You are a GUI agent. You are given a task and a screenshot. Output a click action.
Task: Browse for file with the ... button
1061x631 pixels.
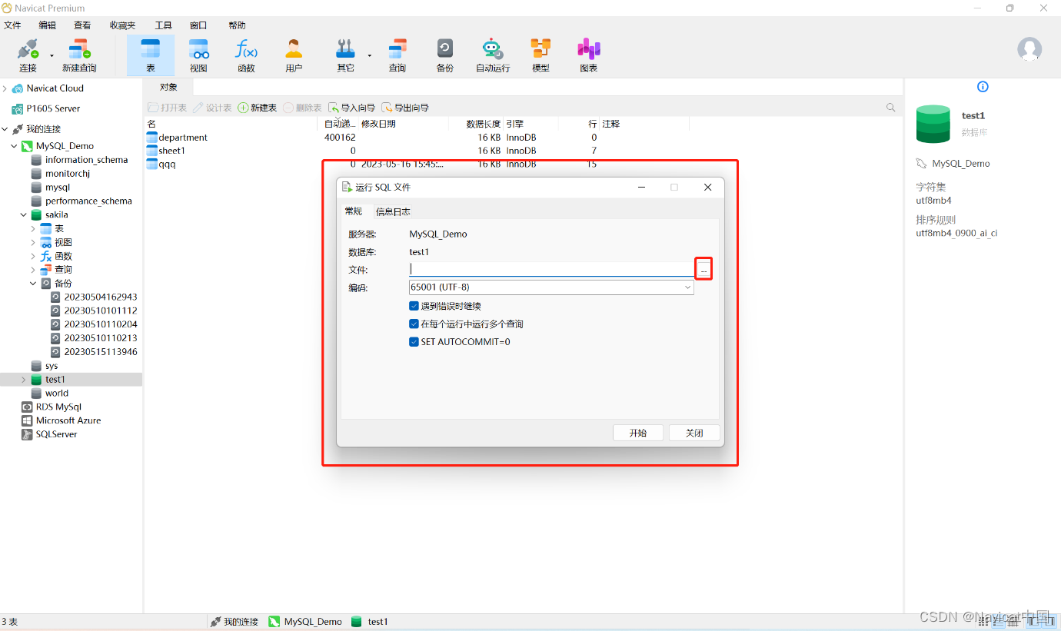[x=703, y=269]
